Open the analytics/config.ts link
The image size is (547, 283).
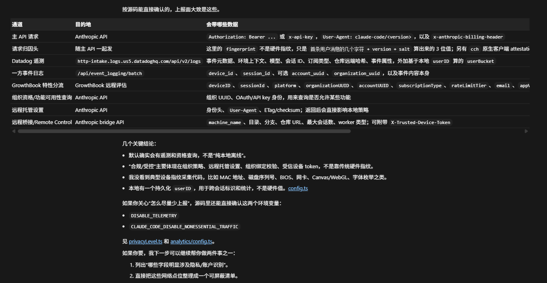pos(191,242)
